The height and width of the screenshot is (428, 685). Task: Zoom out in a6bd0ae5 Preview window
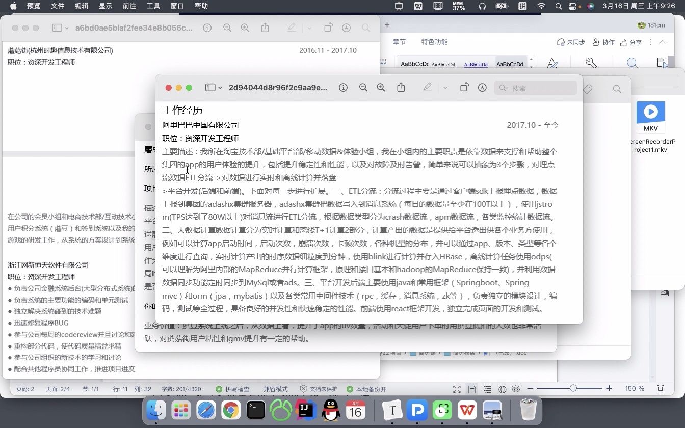click(x=227, y=28)
